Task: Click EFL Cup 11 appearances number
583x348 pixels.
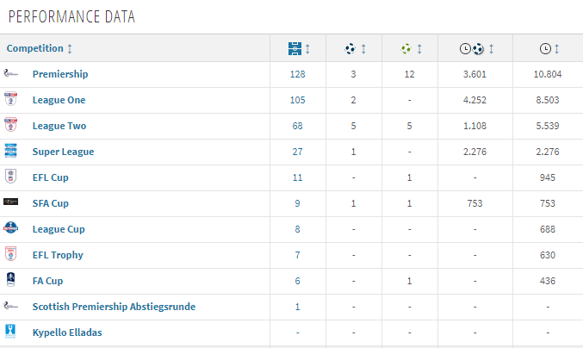Action: 298,177
